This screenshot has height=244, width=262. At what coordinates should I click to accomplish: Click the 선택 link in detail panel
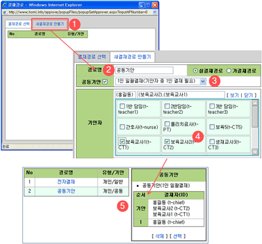[178, 236]
